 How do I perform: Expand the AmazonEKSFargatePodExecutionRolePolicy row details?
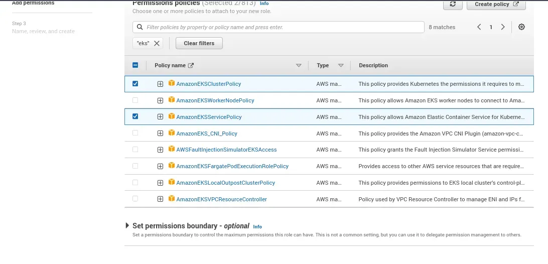160,166
